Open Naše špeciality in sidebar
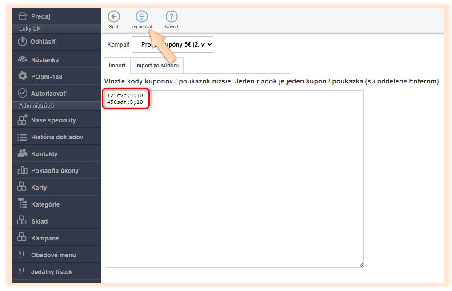 [53, 120]
